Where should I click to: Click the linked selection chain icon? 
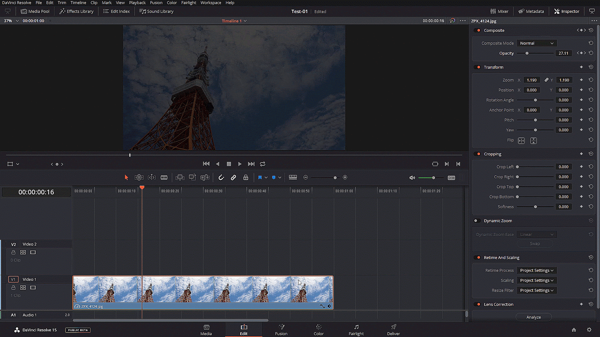pyautogui.click(x=233, y=177)
